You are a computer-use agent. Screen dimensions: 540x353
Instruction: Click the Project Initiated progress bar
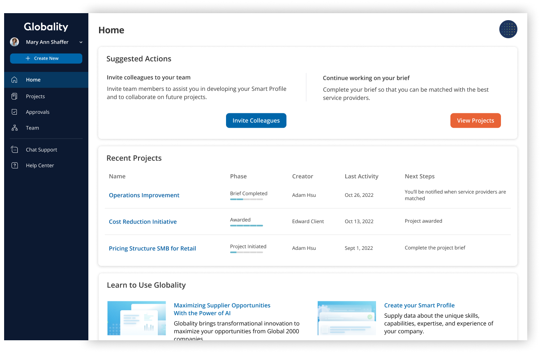tap(247, 252)
